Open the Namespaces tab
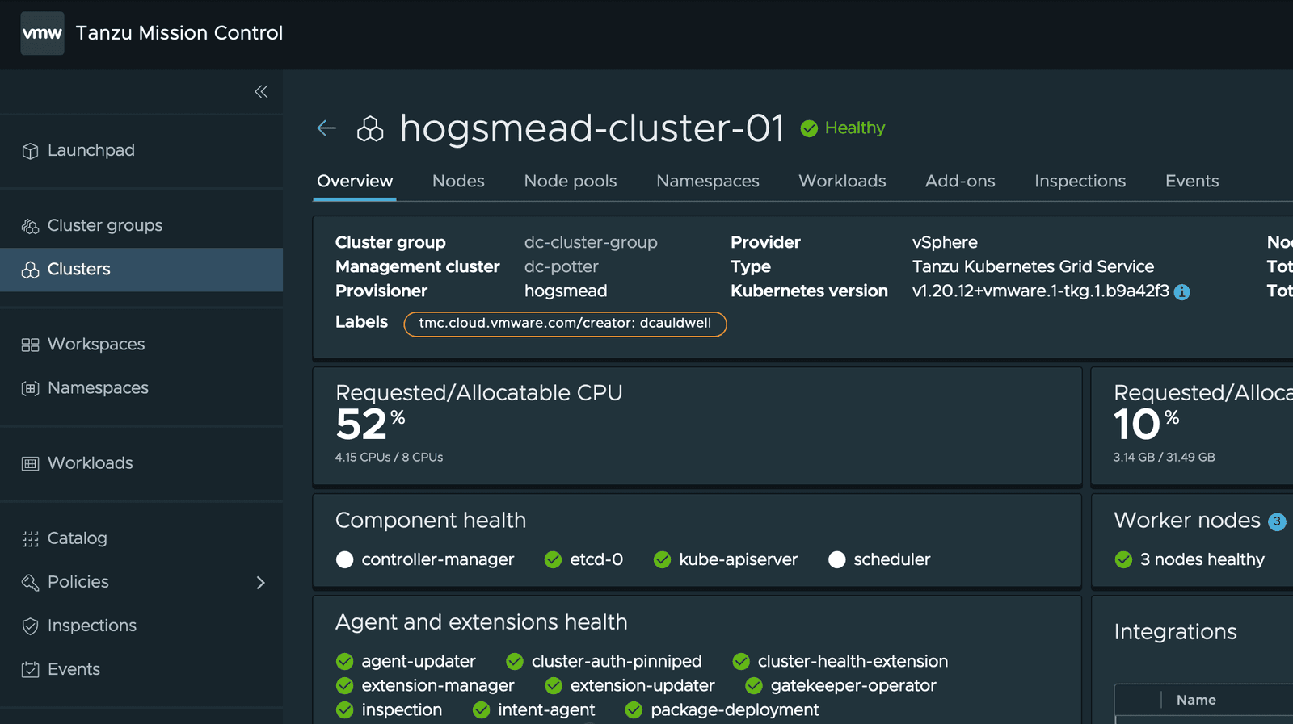Screen dimensions: 1293x724 click(708, 181)
